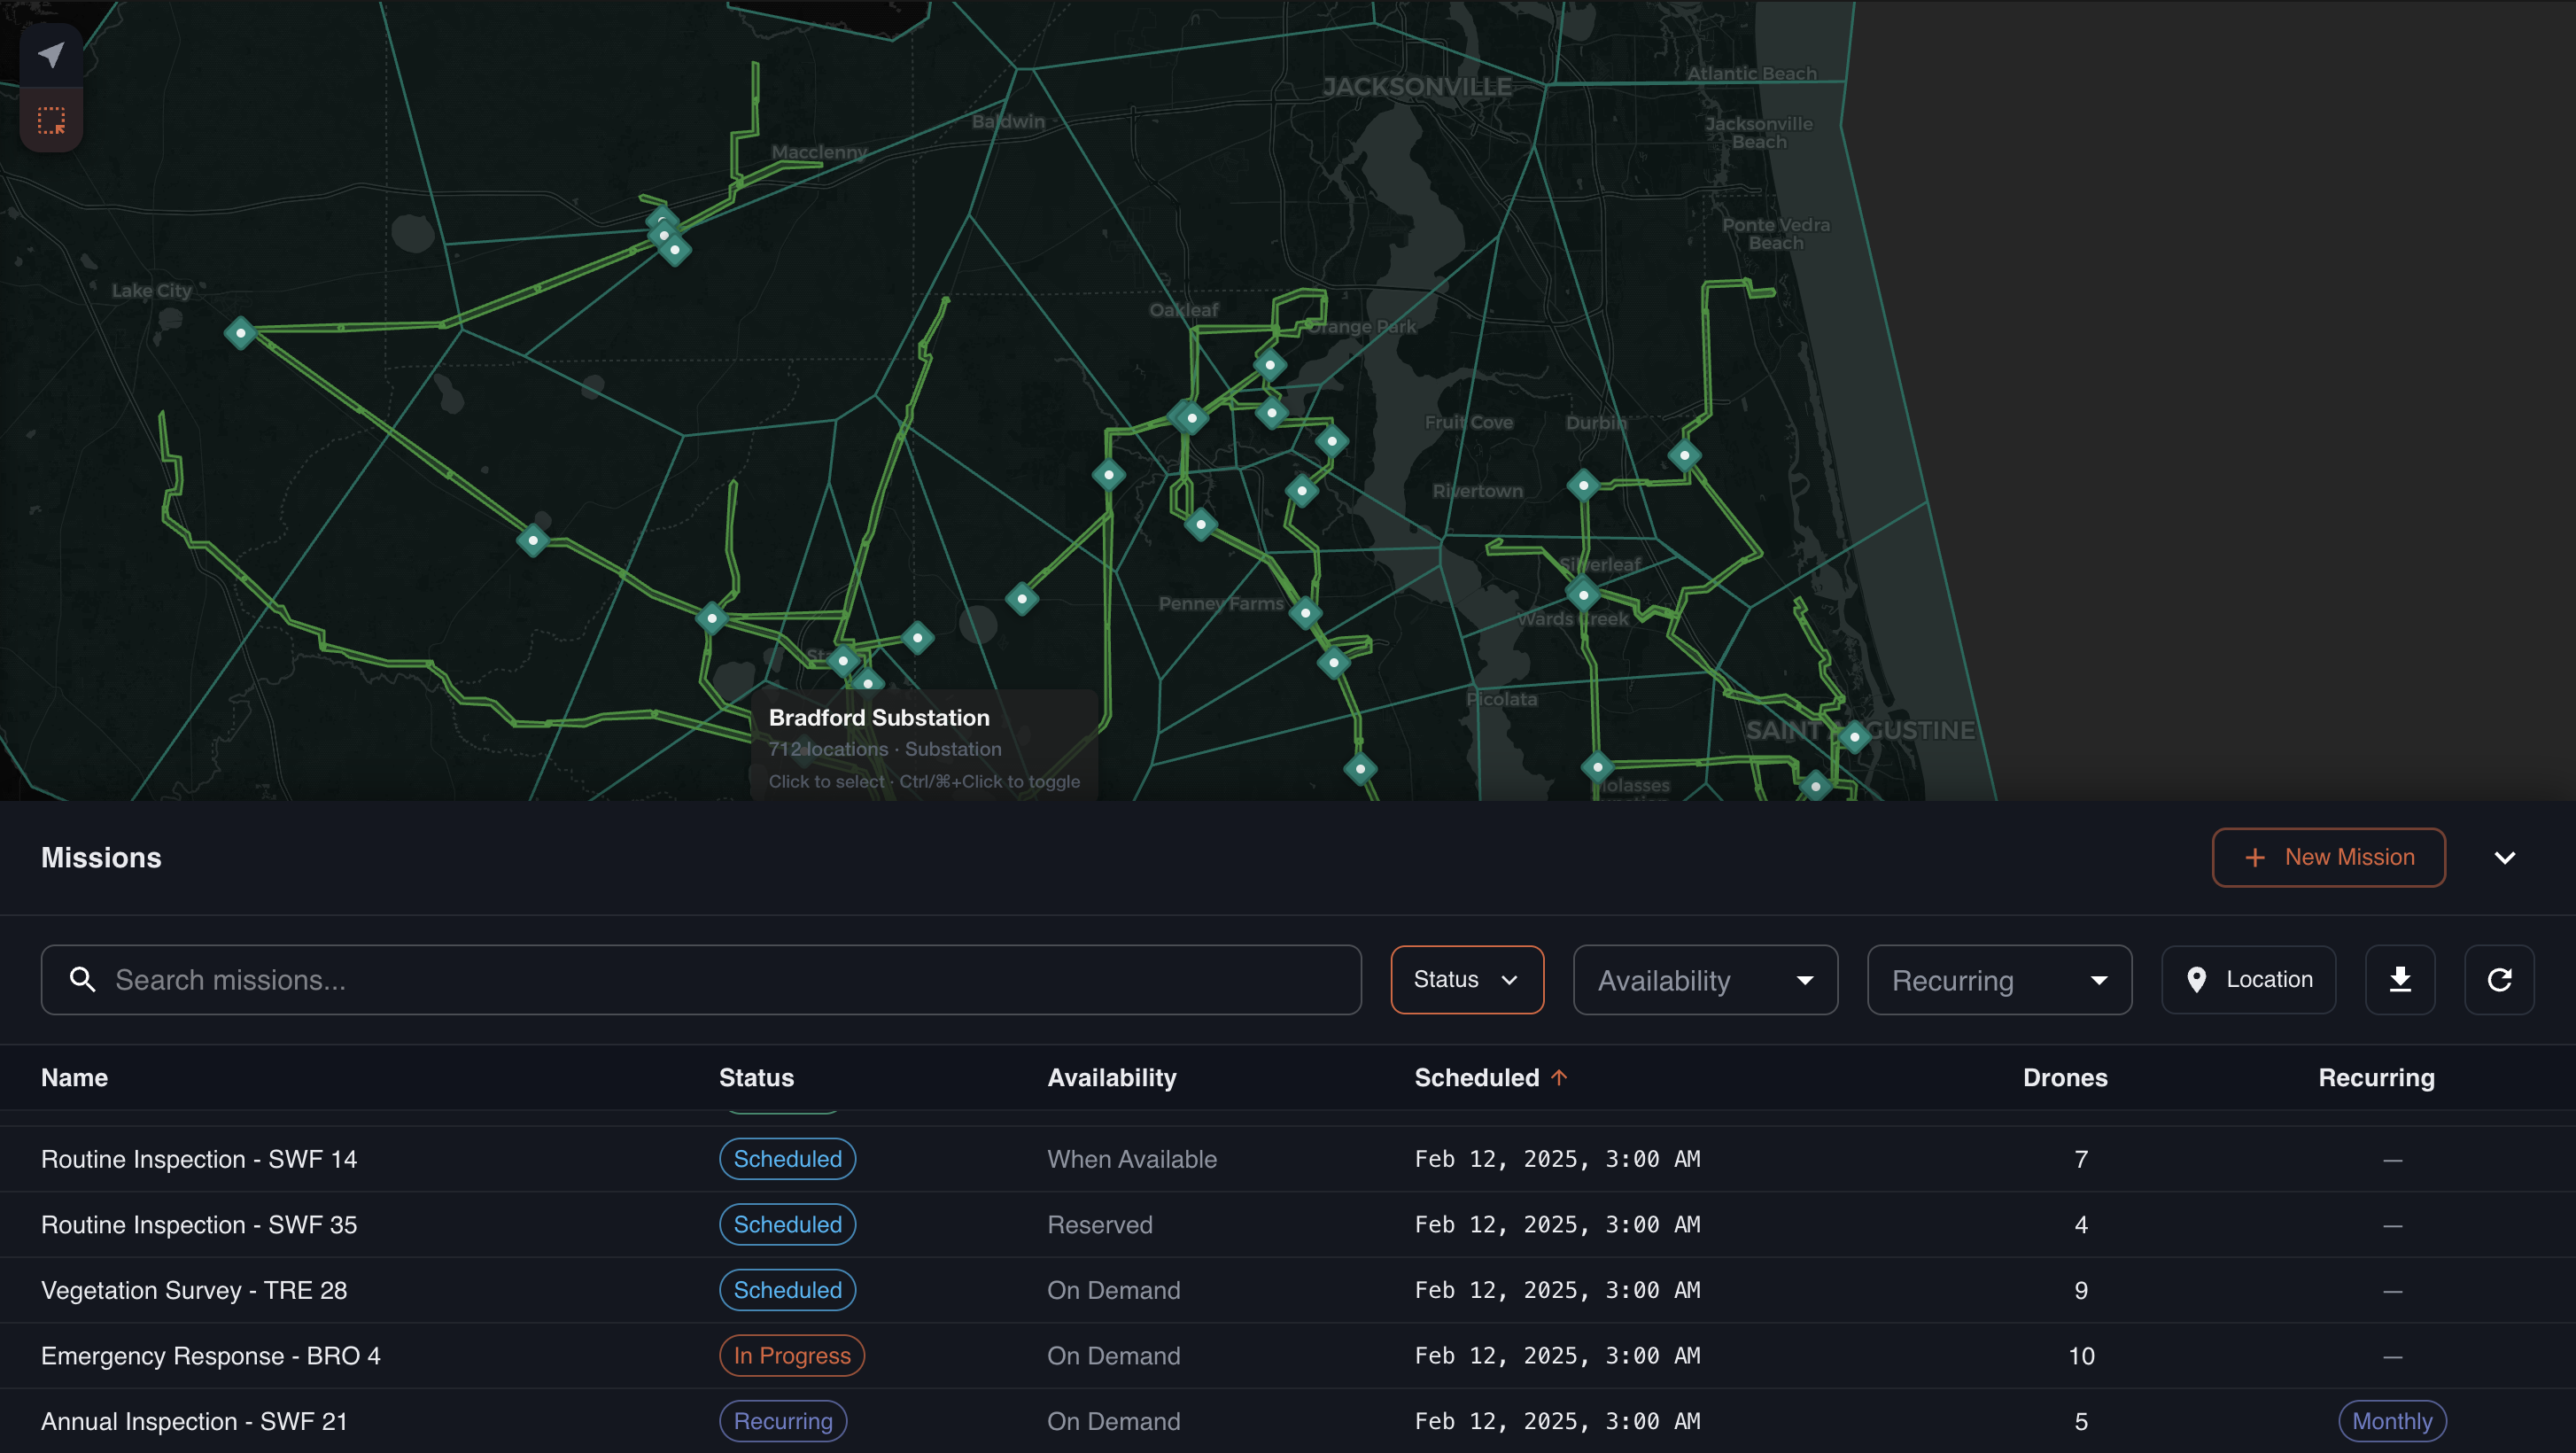This screenshot has height=1453, width=2576.
Task: Click the Monthly recurring badge
Action: click(x=2391, y=1421)
